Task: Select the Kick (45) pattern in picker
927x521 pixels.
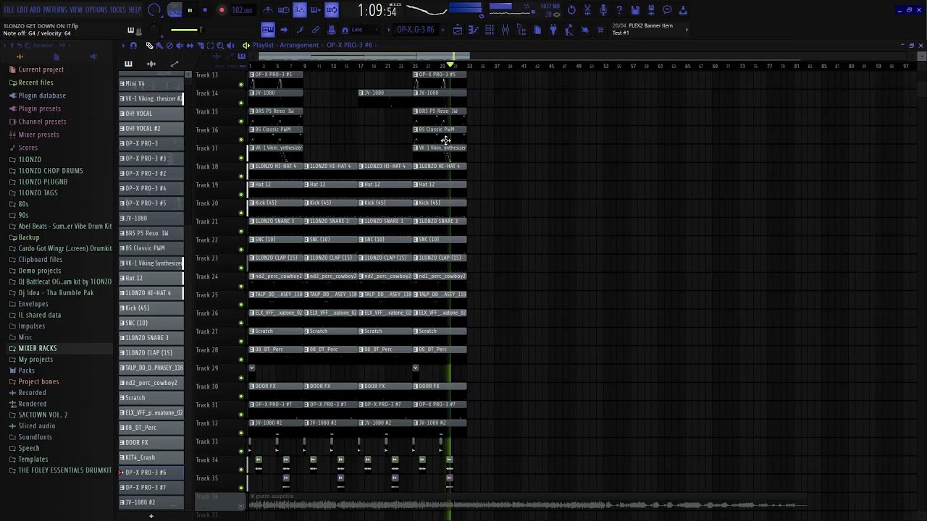Action: point(151,308)
